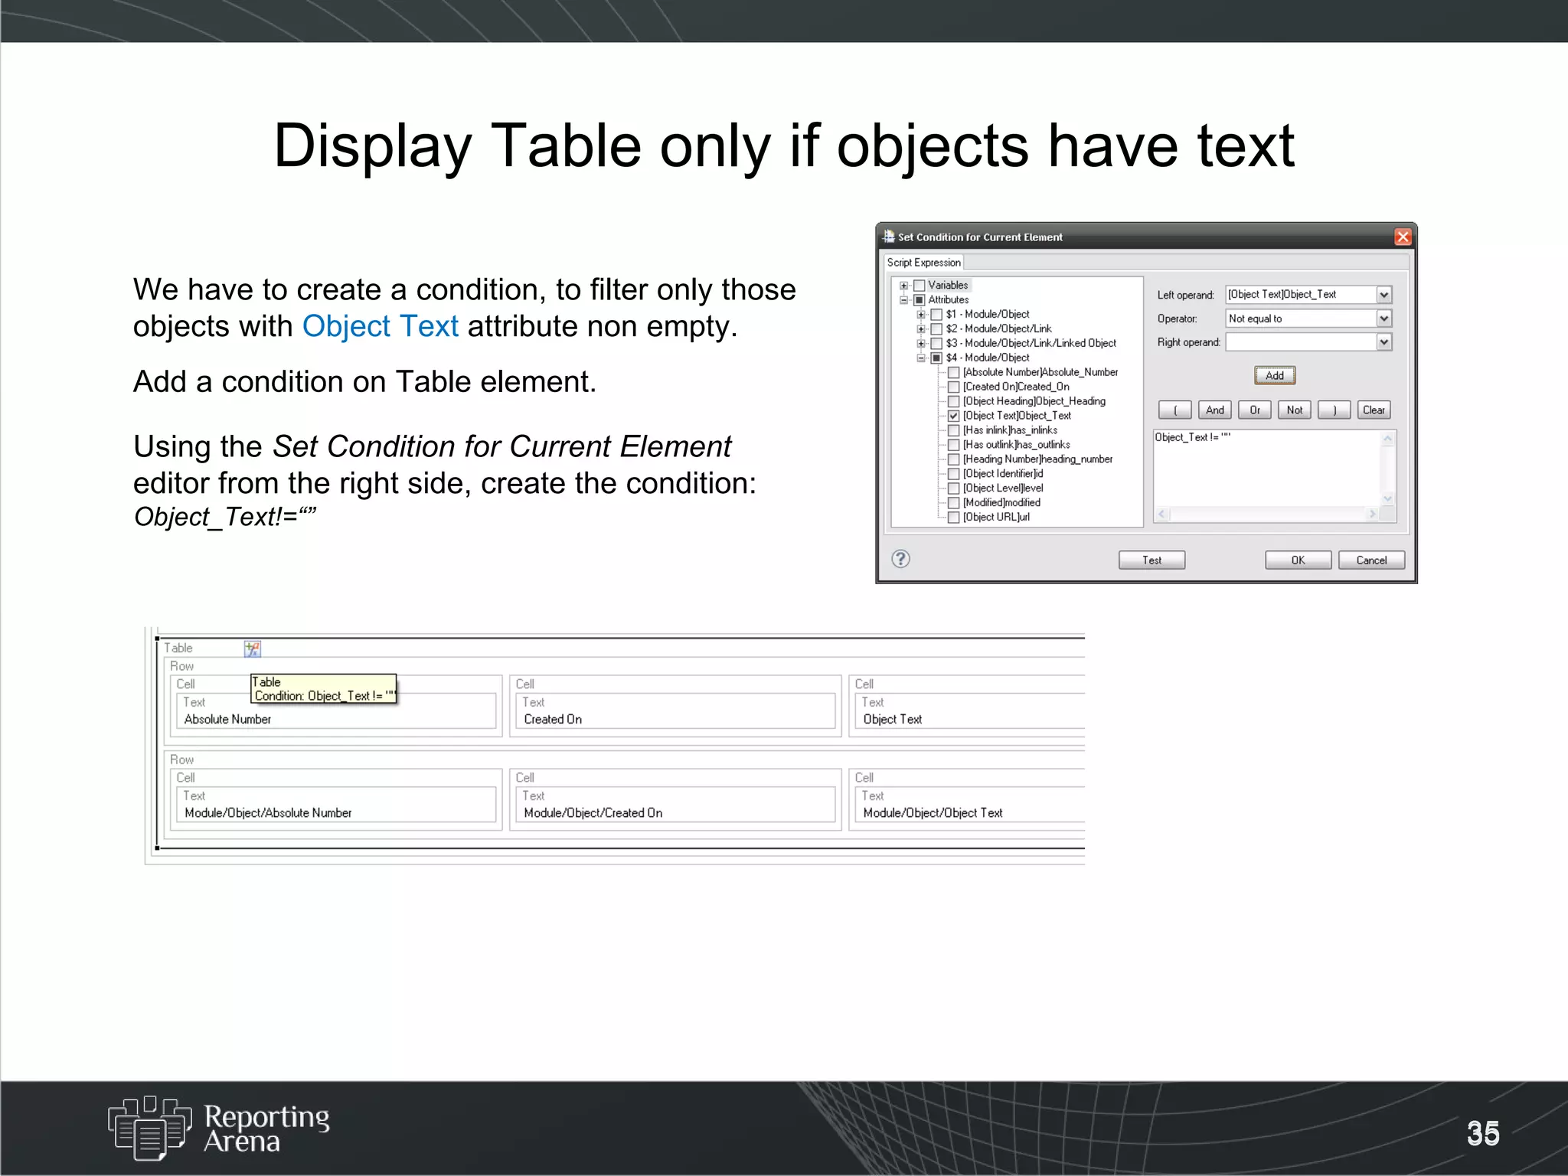Click the Reporting Arena logo

219,1128
